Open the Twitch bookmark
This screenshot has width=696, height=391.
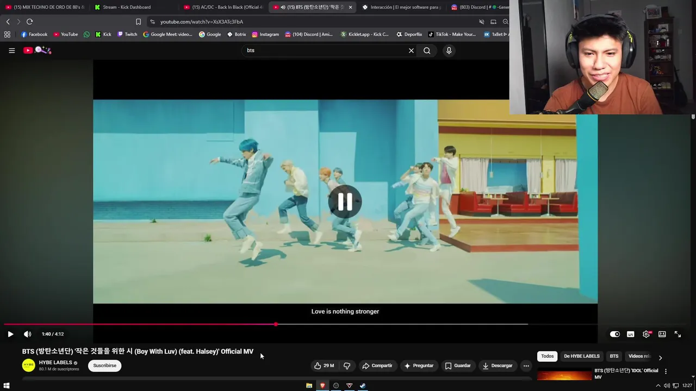point(127,34)
